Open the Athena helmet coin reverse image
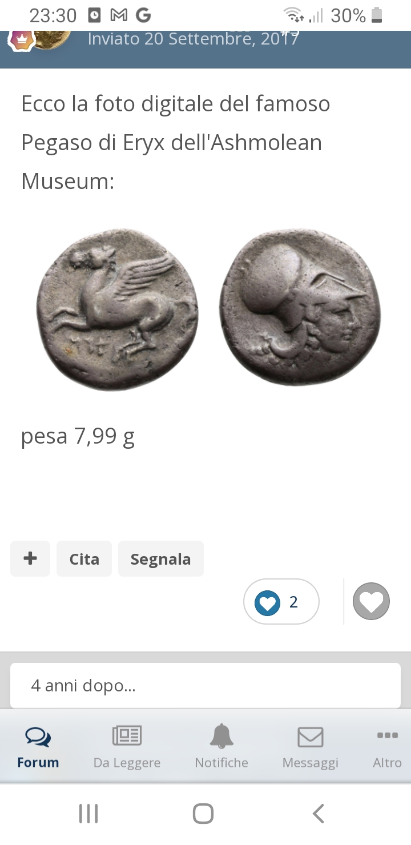Screen dimensions: 411x845 [300, 307]
